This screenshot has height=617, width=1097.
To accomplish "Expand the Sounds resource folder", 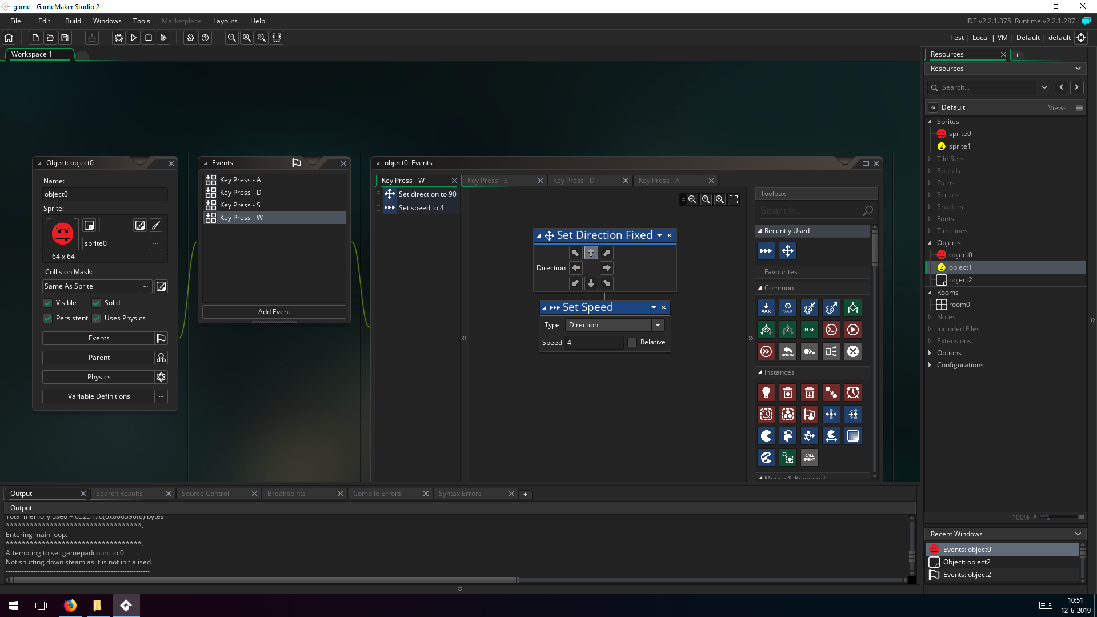I will [x=930, y=171].
